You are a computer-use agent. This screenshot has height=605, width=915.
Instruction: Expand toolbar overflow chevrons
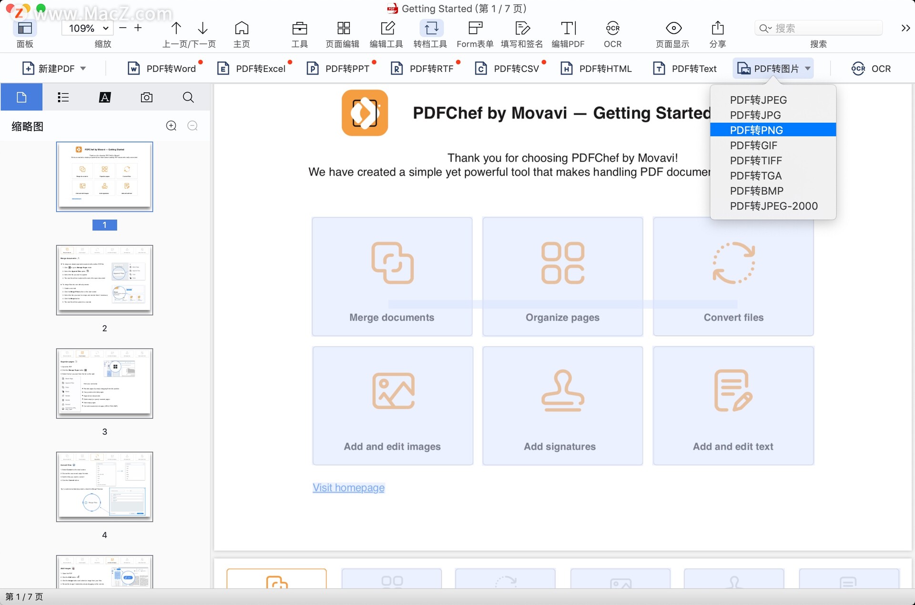coord(905,29)
